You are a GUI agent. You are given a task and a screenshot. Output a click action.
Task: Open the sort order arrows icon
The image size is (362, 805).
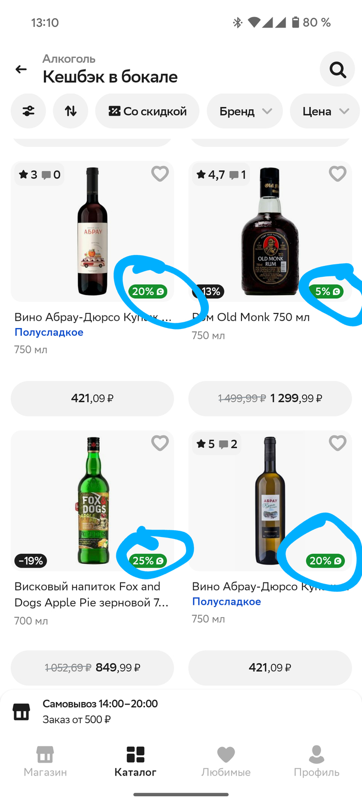tap(70, 111)
